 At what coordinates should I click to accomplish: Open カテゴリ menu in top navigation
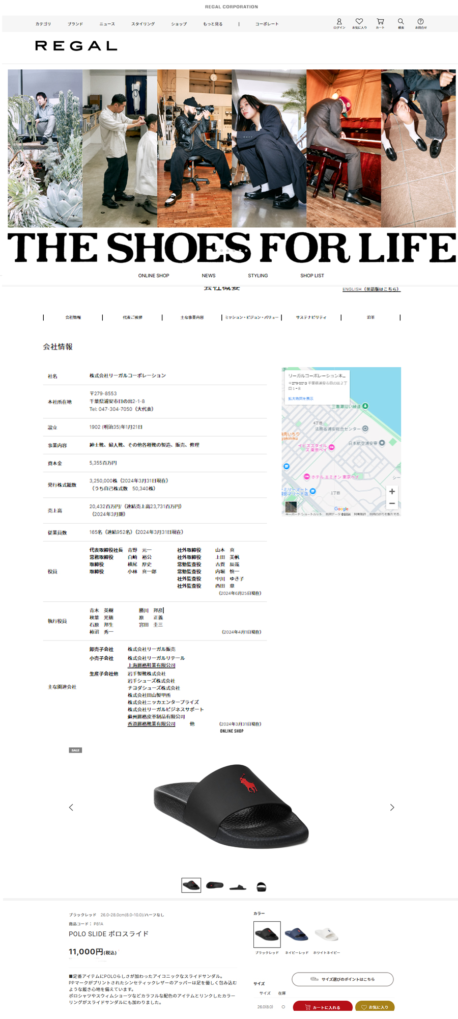43,24
